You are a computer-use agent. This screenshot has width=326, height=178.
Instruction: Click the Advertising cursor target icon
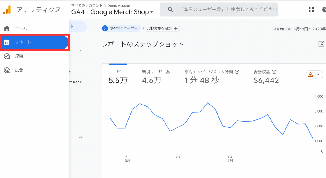click(x=7, y=70)
